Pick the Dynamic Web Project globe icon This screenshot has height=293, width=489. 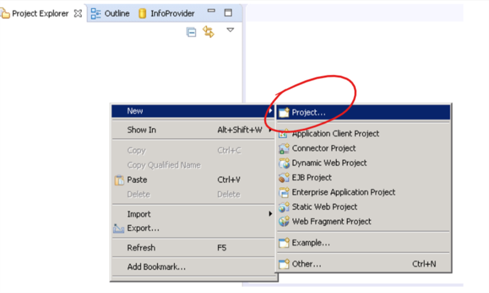(x=284, y=163)
